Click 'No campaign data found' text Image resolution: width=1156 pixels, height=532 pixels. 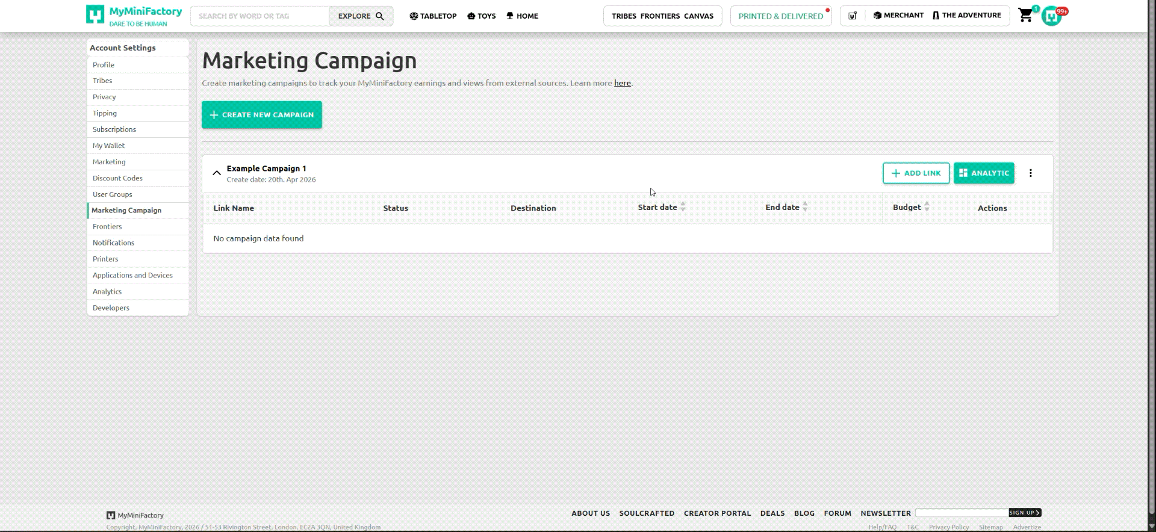click(x=258, y=239)
